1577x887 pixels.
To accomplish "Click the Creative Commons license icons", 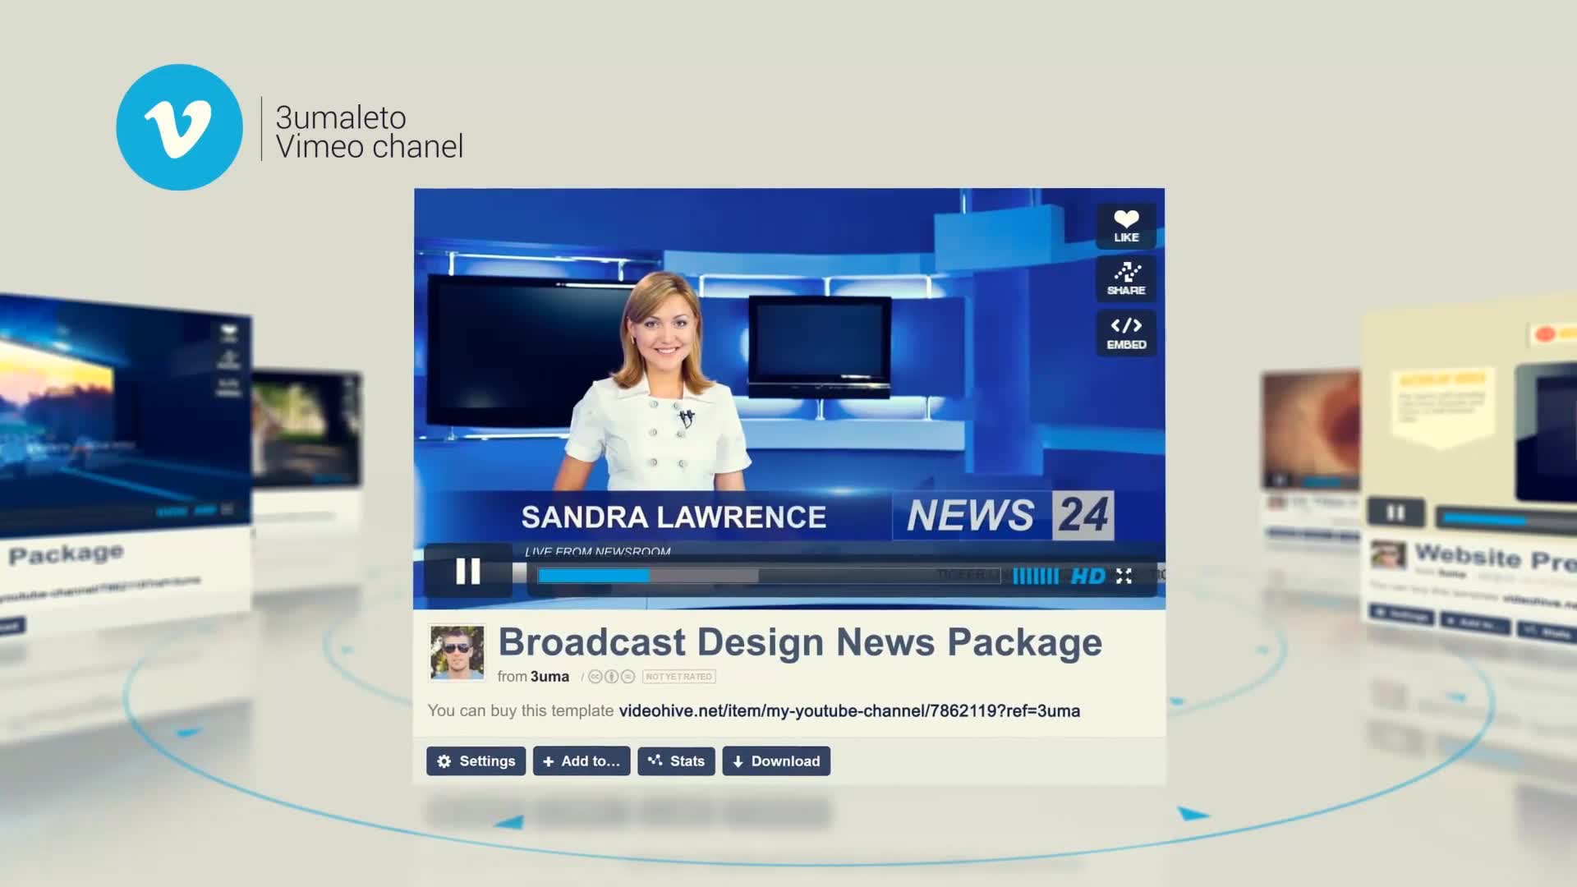I will click(611, 677).
